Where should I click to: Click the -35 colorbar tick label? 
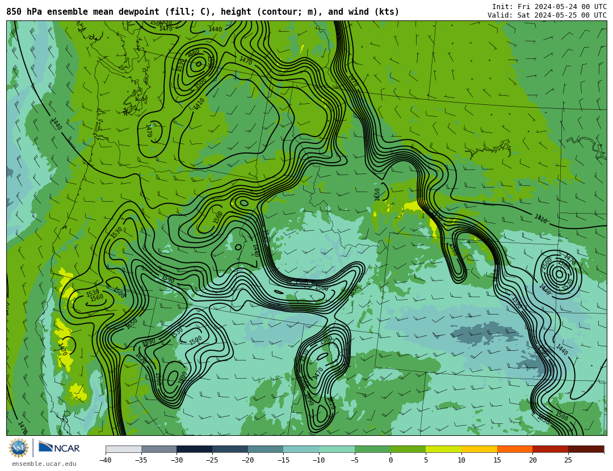tap(141, 460)
